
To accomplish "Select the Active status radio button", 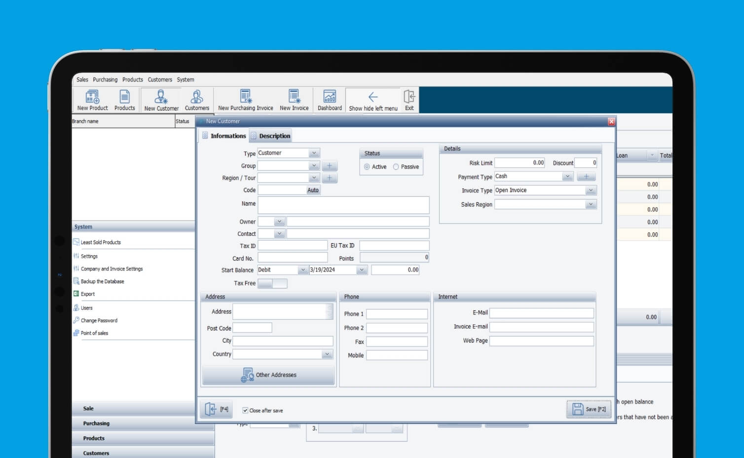I will 367,167.
